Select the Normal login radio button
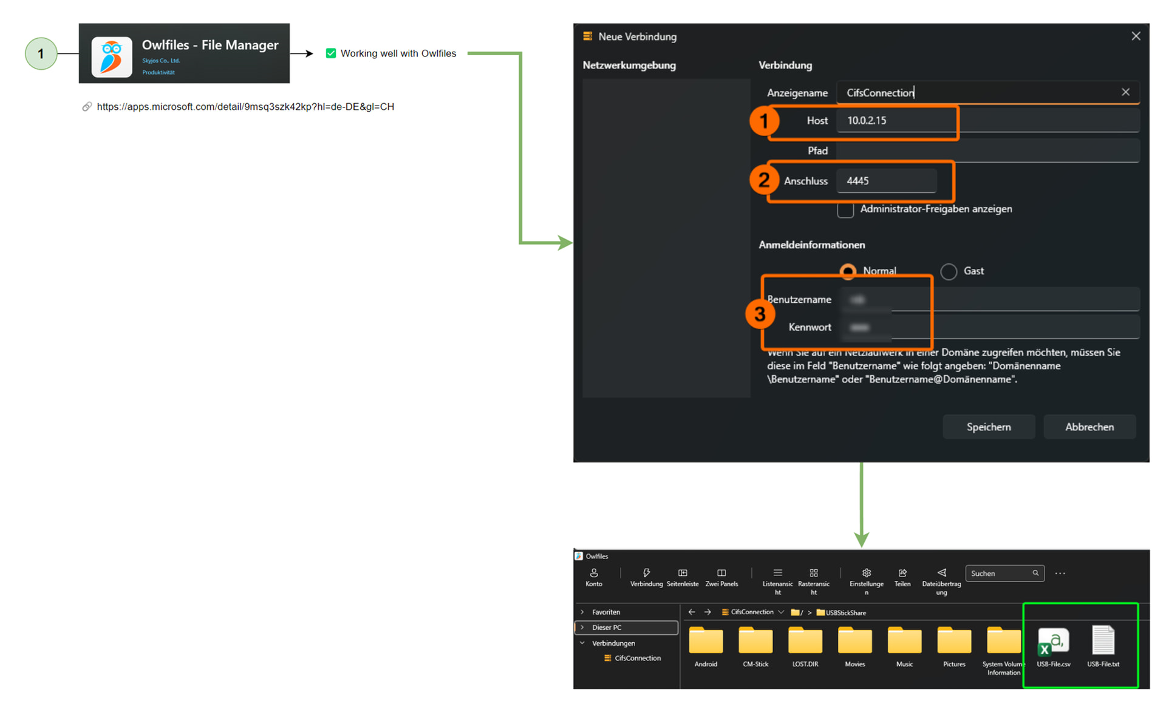 [848, 271]
